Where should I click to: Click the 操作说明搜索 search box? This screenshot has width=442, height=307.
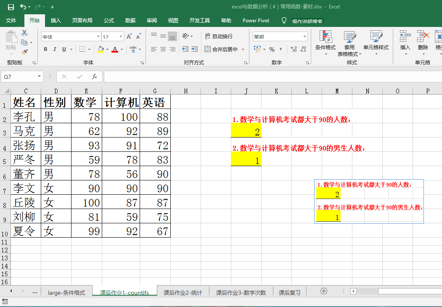pyautogui.click(x=307, y=21)
